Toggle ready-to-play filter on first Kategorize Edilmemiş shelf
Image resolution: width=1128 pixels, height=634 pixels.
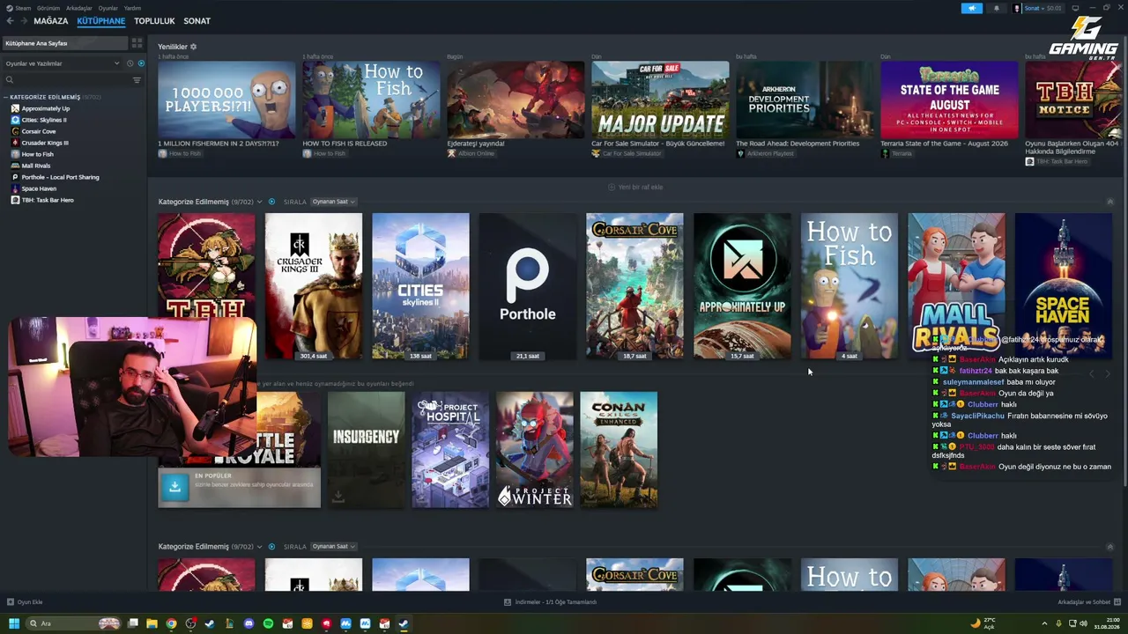[271, 202]
